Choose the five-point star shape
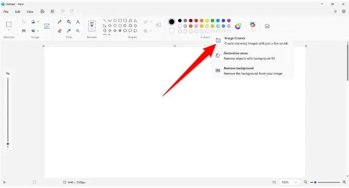 pos(115,31)
